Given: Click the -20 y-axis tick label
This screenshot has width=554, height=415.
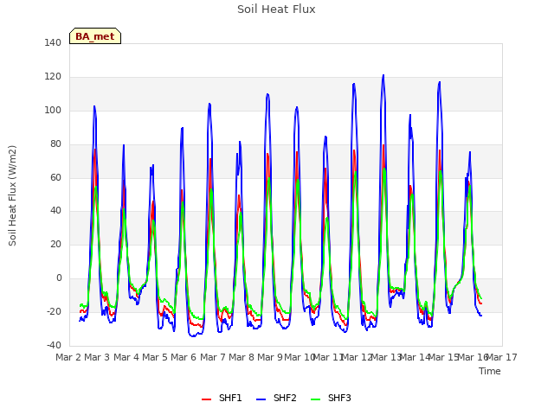Looking at the screenshot, I should [x=54, y=311].
